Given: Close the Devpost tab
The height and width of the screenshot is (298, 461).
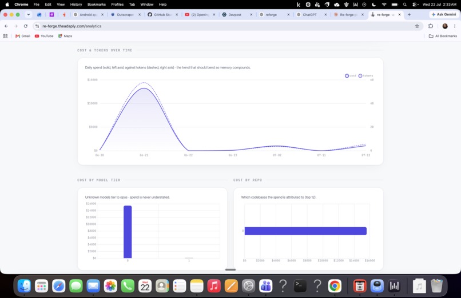Looking at the screenshot, I should pyautogui.click(x=251, y=14).
